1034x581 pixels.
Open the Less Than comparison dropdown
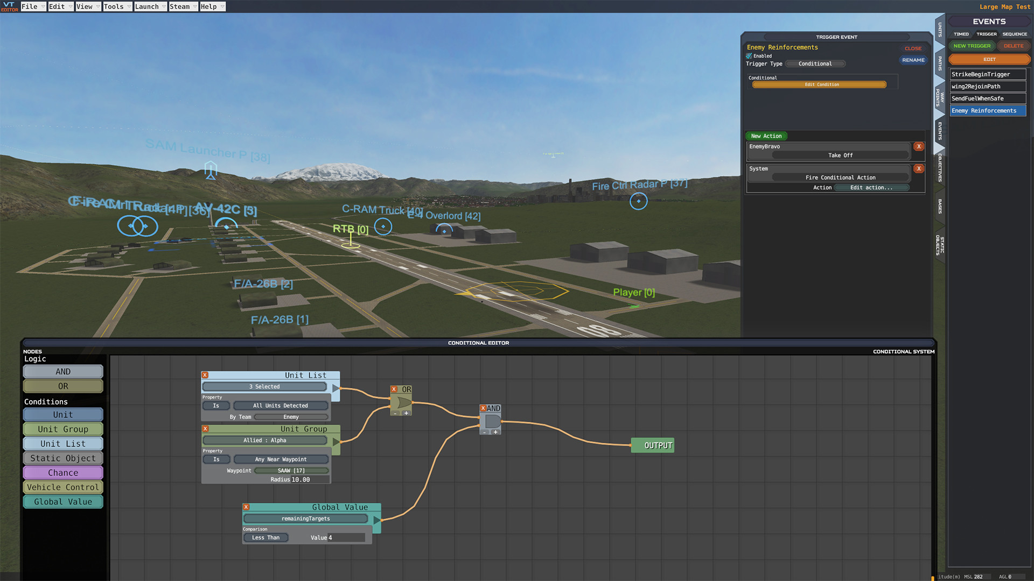tap(266, 537)
